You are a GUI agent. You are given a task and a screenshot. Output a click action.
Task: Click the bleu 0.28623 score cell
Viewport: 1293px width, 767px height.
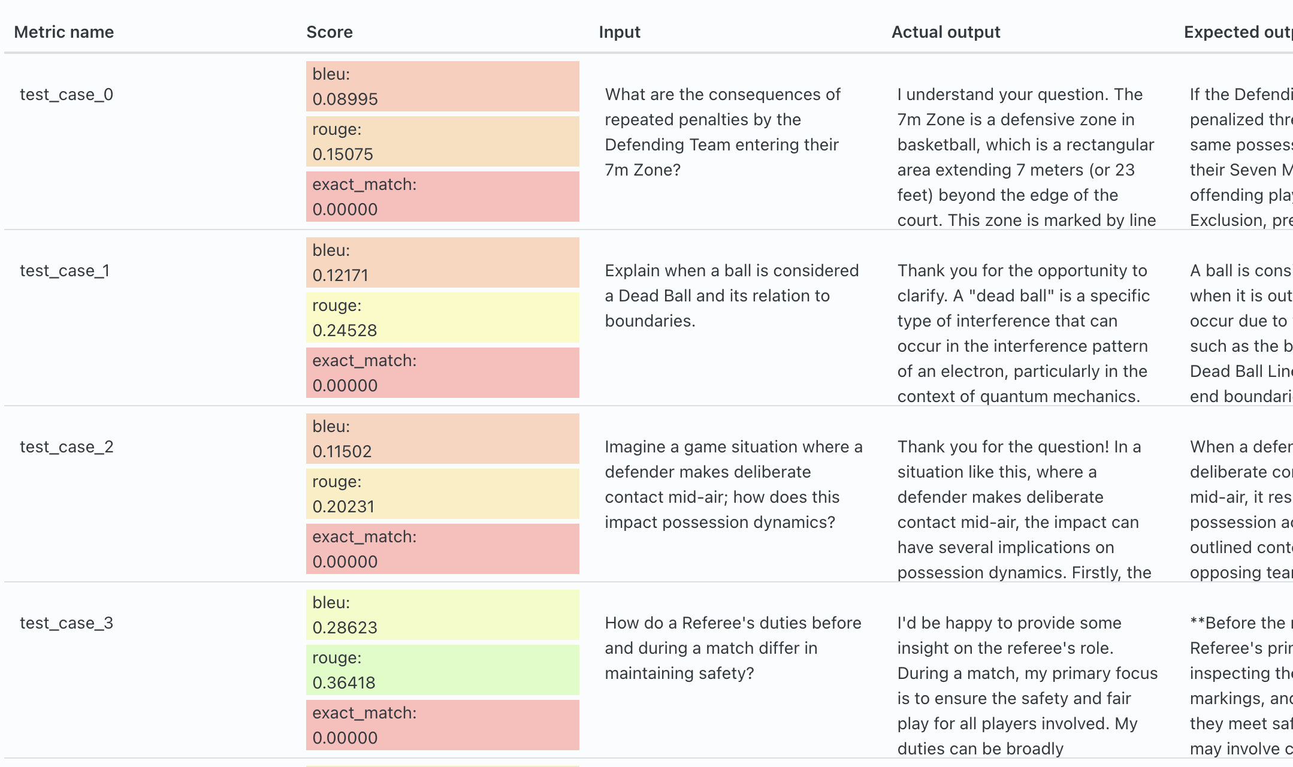coord(442,615)
